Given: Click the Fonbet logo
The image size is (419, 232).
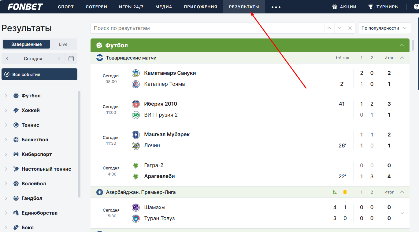Looking at the screenshot, I should click(x=25, y=7).
